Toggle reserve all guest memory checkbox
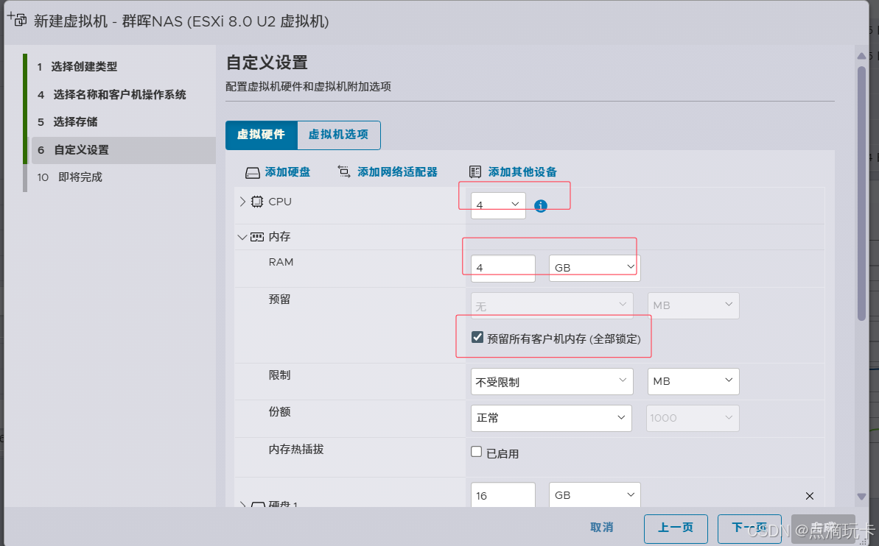The width and height of the screenshot is (879, 546). pos(477,337)
